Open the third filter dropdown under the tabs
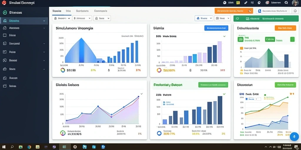 pos(102,18)
